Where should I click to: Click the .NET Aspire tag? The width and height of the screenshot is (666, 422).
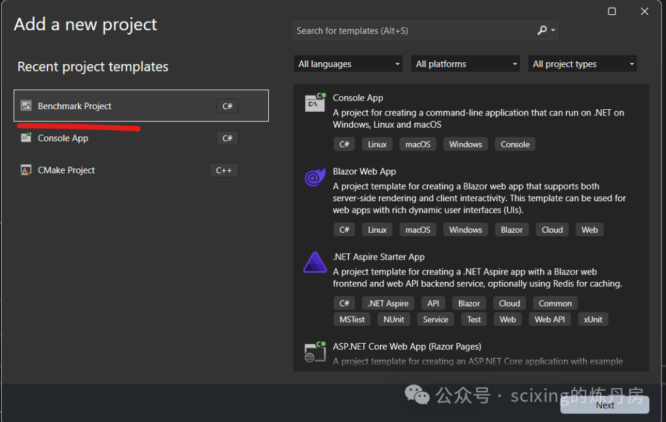[388, 303]
